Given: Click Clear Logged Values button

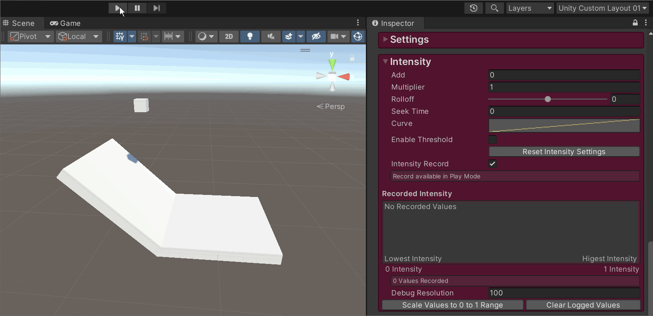Looking at the screenshot, I should 583,305.
